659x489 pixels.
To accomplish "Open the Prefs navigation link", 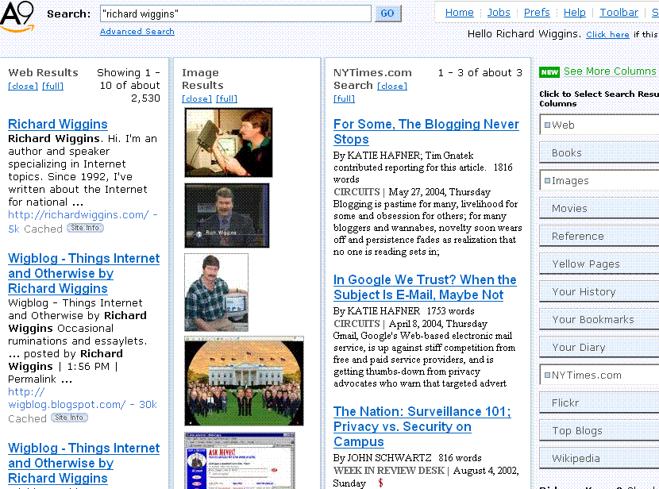I will [x=537, y=13].
